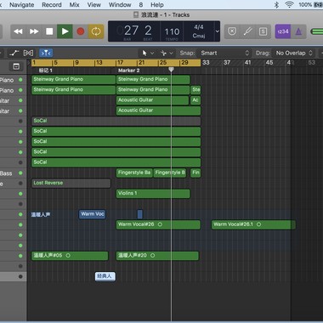Select top-track Steinway Grand Piano region at bar 17
The image size is (323, 323).
click(153, 79)
